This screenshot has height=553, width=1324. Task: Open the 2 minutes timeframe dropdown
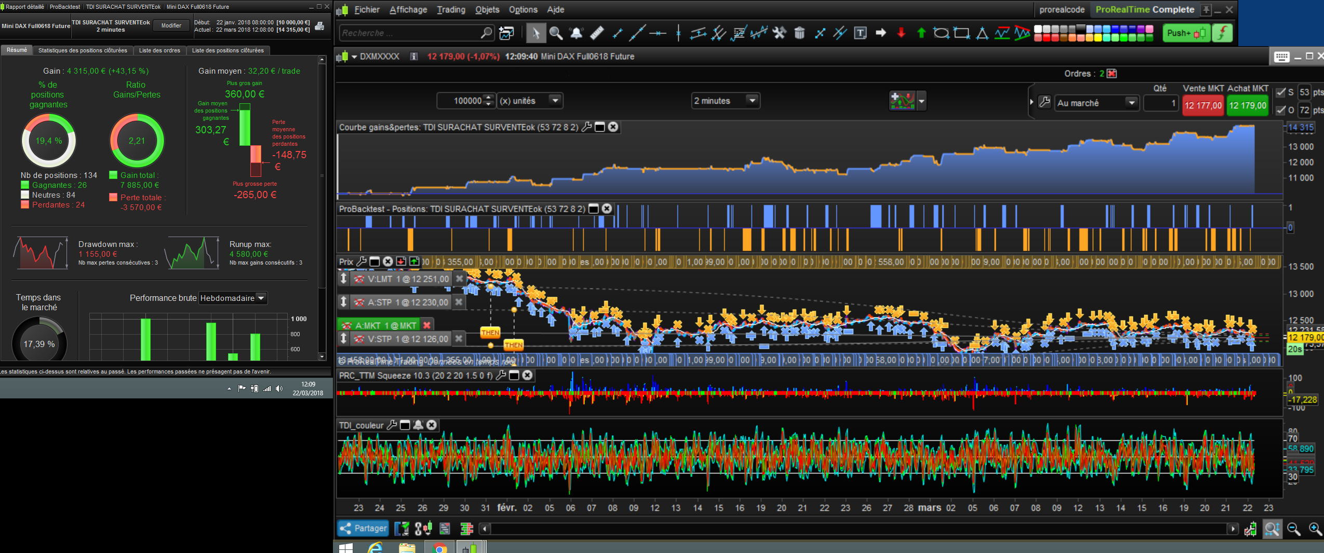[x=752, y=101]
